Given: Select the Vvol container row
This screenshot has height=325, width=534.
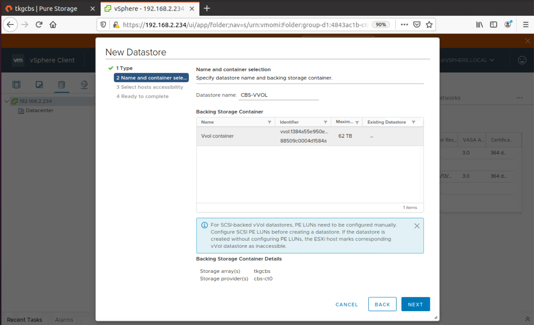Looking at the screenshot, I should [x=310, y=136].
